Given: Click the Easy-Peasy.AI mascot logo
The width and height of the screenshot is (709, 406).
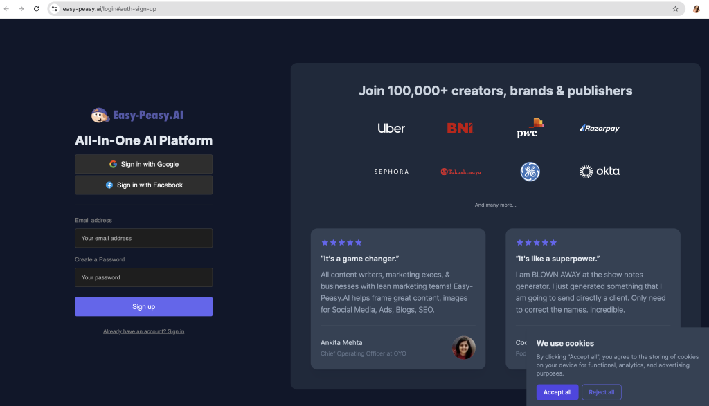Looking at the screenshot, I should [100, 116].
